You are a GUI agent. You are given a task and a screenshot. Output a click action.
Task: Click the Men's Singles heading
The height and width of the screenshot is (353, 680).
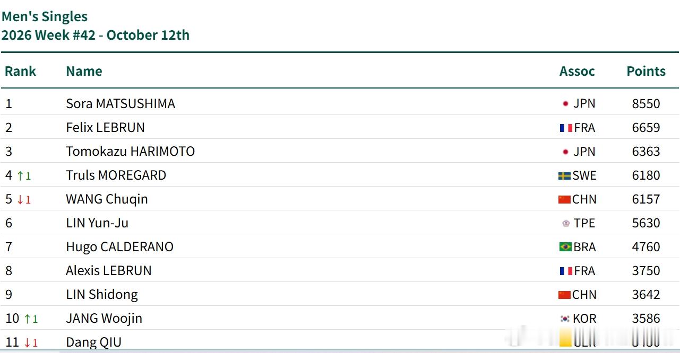pos(45,16)
